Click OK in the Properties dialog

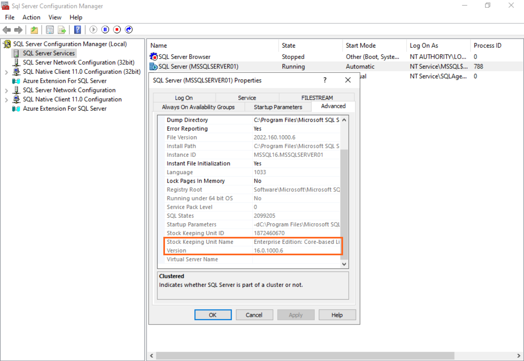[x=213, y=315]
